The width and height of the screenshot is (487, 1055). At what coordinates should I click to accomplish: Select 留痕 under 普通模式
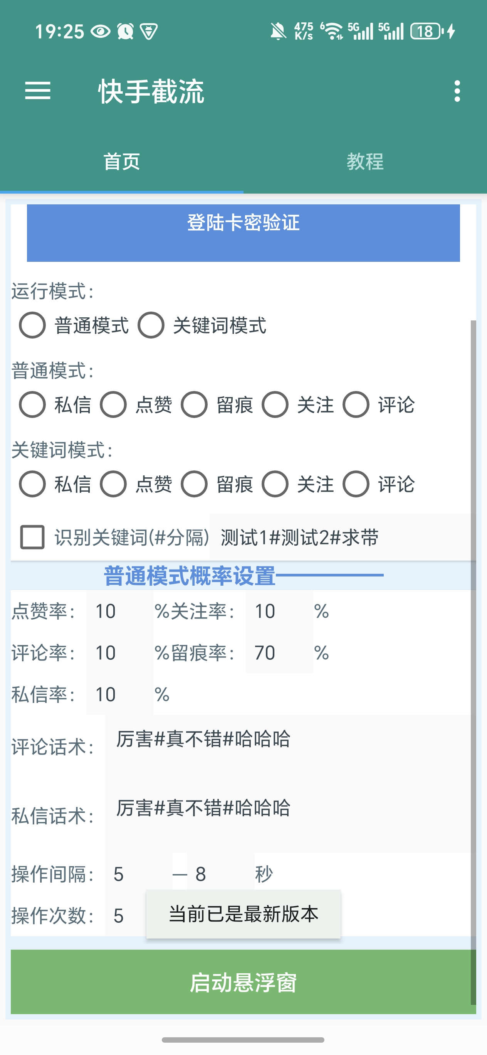[x=195, y=404]
